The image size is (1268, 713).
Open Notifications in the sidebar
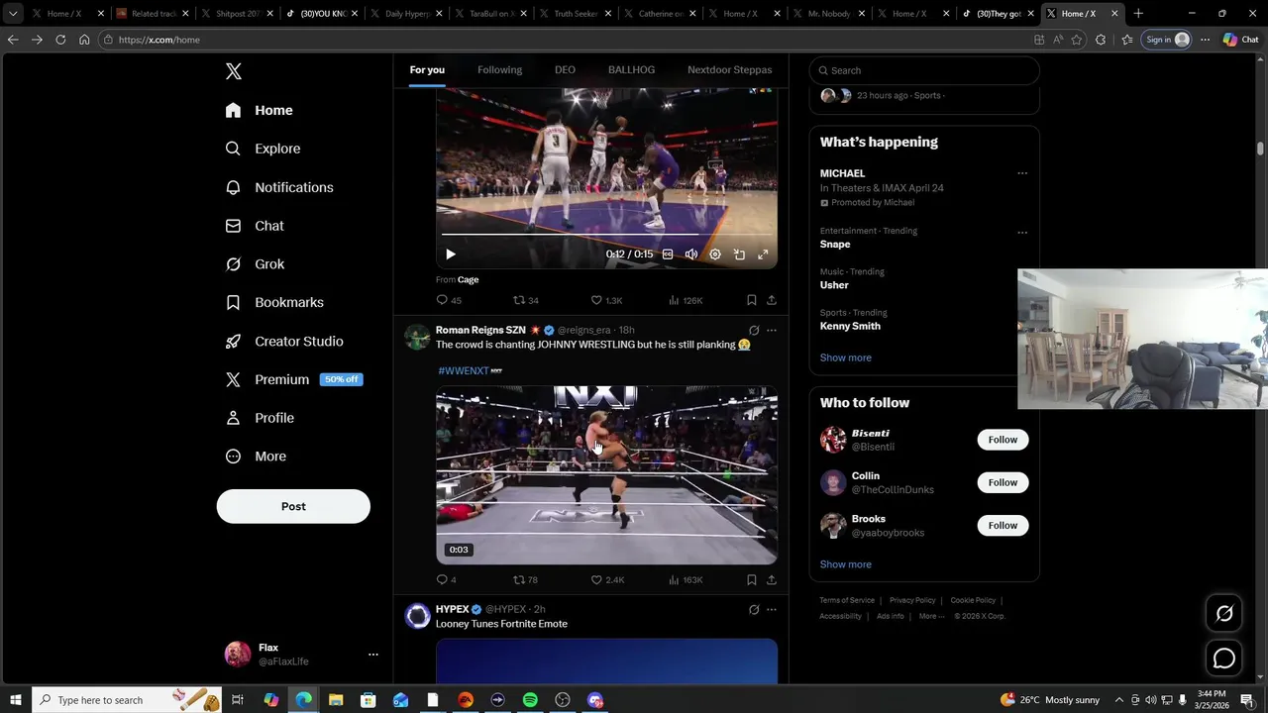coord(279,187)
